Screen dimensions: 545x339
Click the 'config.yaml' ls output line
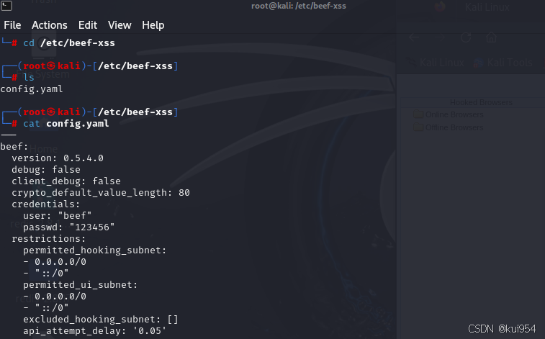tap(32, 89)
